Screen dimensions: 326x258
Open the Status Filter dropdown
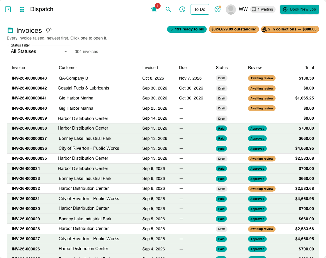coord(39,51)
